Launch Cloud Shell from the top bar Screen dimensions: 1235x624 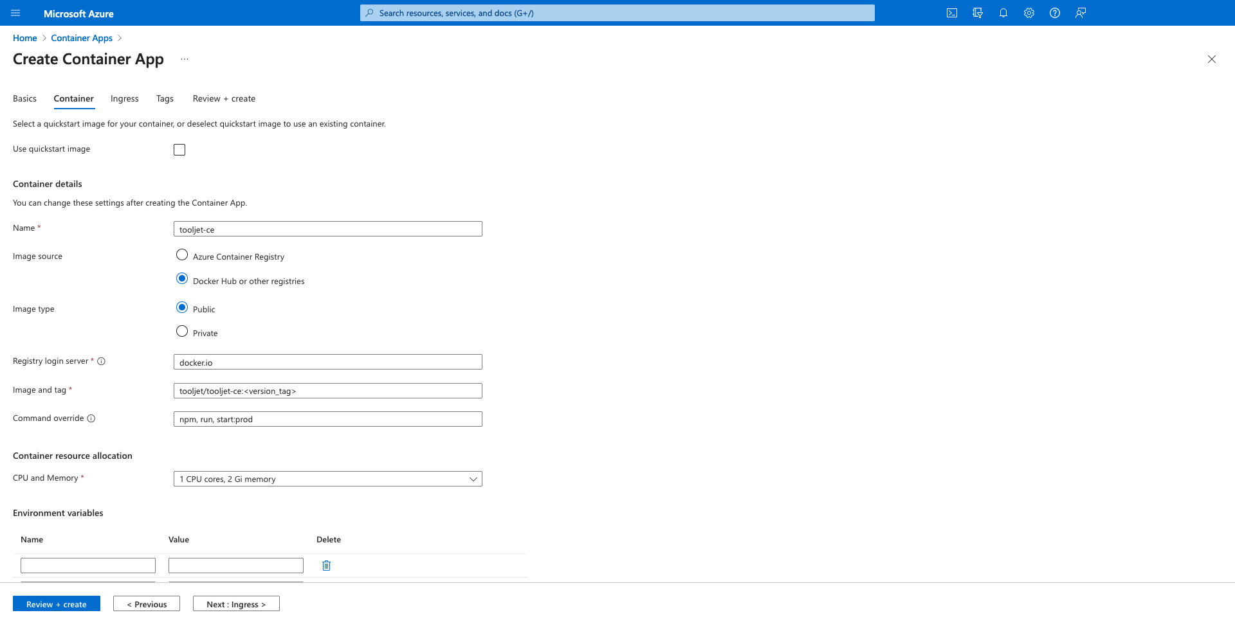click(952, 13)
